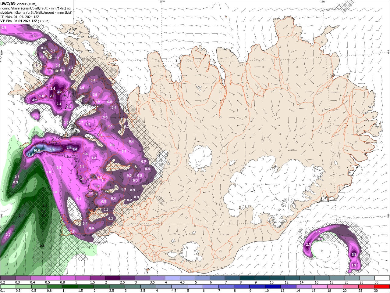Click the 'rigning/skúrir' rain legend description line

point(36,8)
